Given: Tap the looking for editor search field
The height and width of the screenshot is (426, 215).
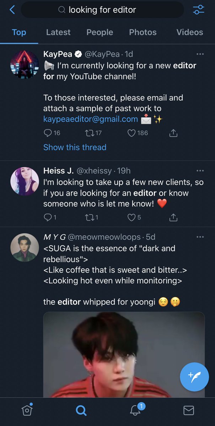Looking at the screenshot, I should click(102, 10).
